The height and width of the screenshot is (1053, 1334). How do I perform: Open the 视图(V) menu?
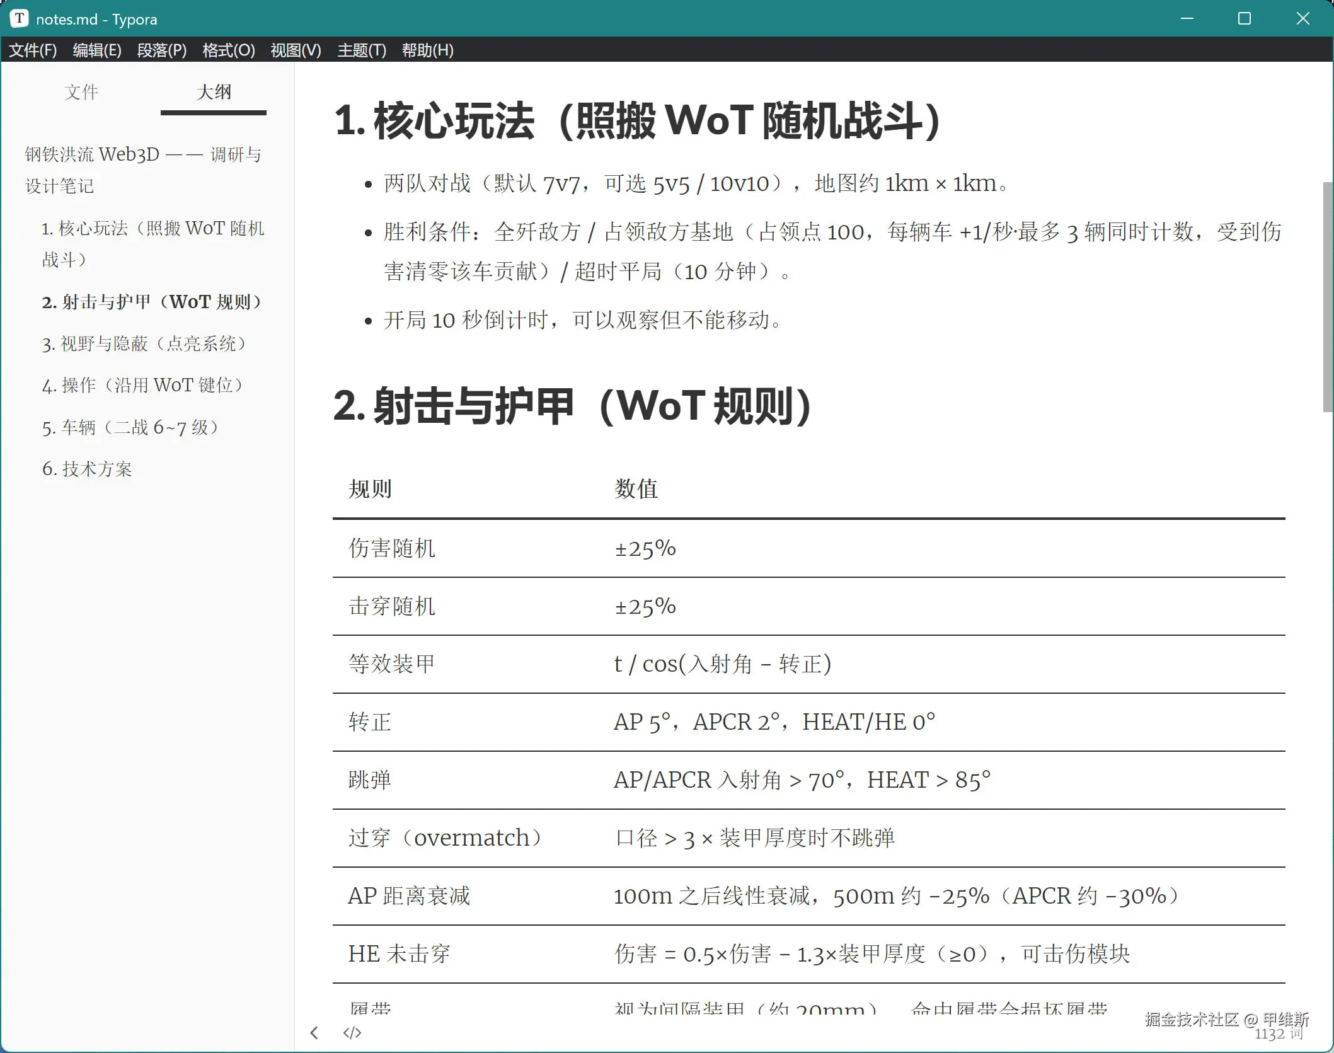point(296,50)
